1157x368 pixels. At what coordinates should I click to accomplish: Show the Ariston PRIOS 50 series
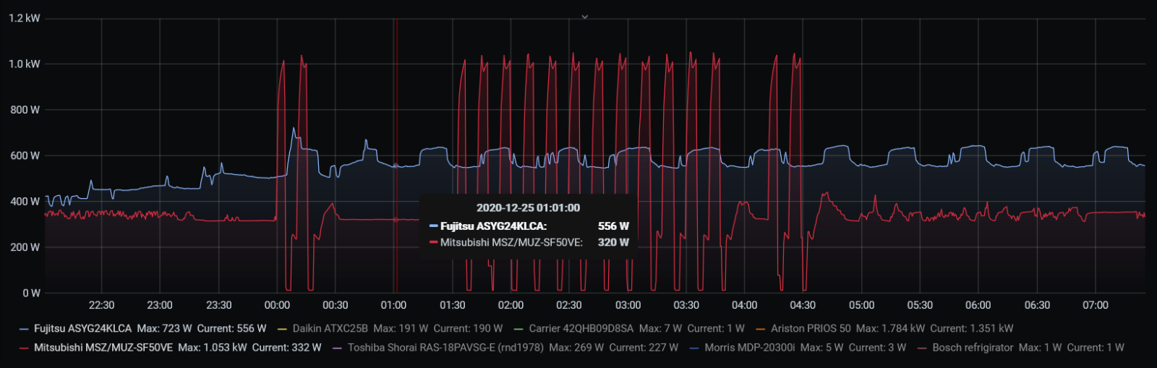(x=811, y=328)
